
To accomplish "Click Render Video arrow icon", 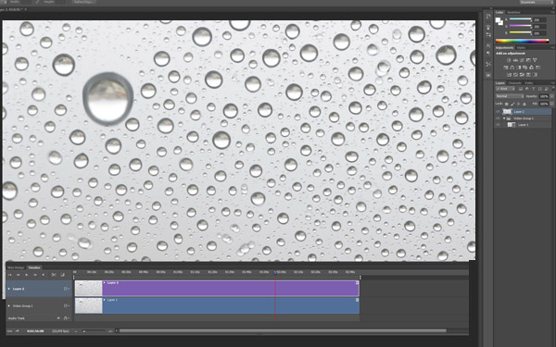I will (x=18, y=331).
